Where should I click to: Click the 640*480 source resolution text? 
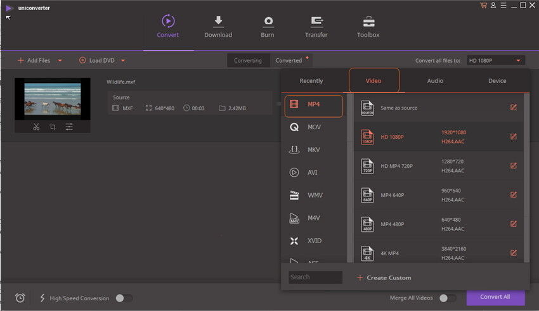(x=165, y=108)
